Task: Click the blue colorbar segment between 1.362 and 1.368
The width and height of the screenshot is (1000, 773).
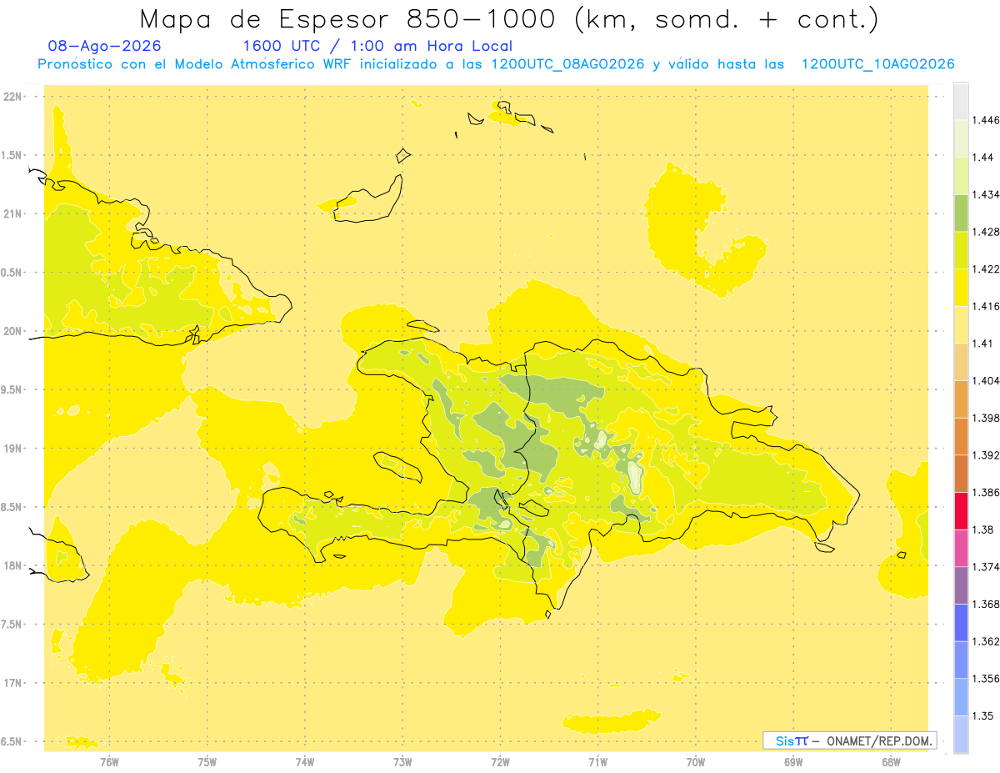Action: click(x=961, y=623)
